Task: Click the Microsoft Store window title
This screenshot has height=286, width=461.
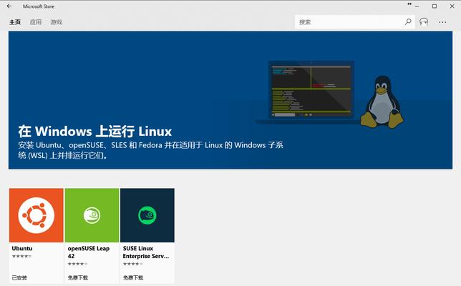Action: point(39,6)
